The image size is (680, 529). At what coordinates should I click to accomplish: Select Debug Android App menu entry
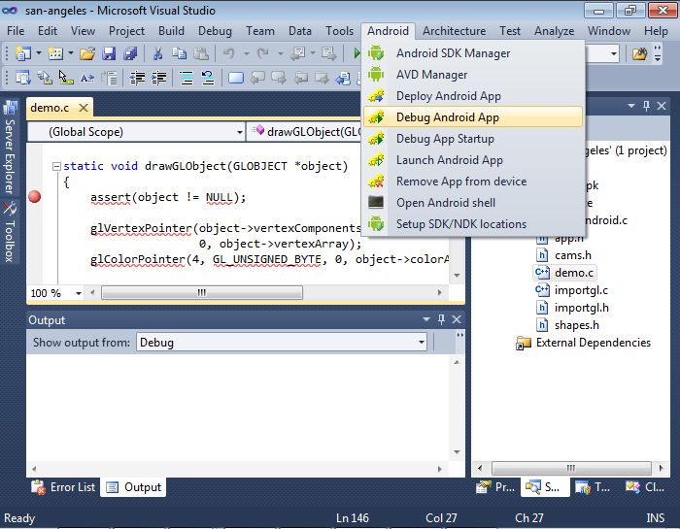473,117
